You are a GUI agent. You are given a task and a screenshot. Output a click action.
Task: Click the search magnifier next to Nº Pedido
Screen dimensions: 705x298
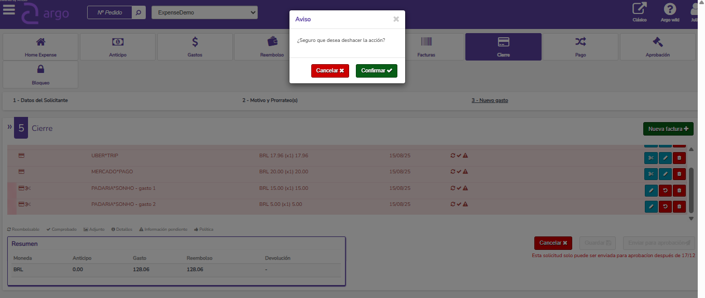click(x=139, y=12)
